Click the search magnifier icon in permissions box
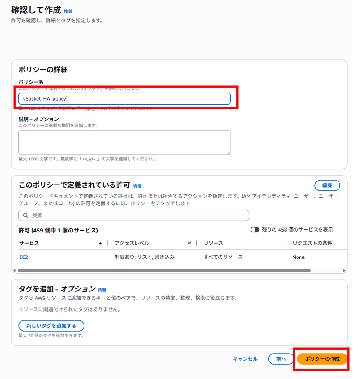360x379 pixels. (x=25, y=215)
